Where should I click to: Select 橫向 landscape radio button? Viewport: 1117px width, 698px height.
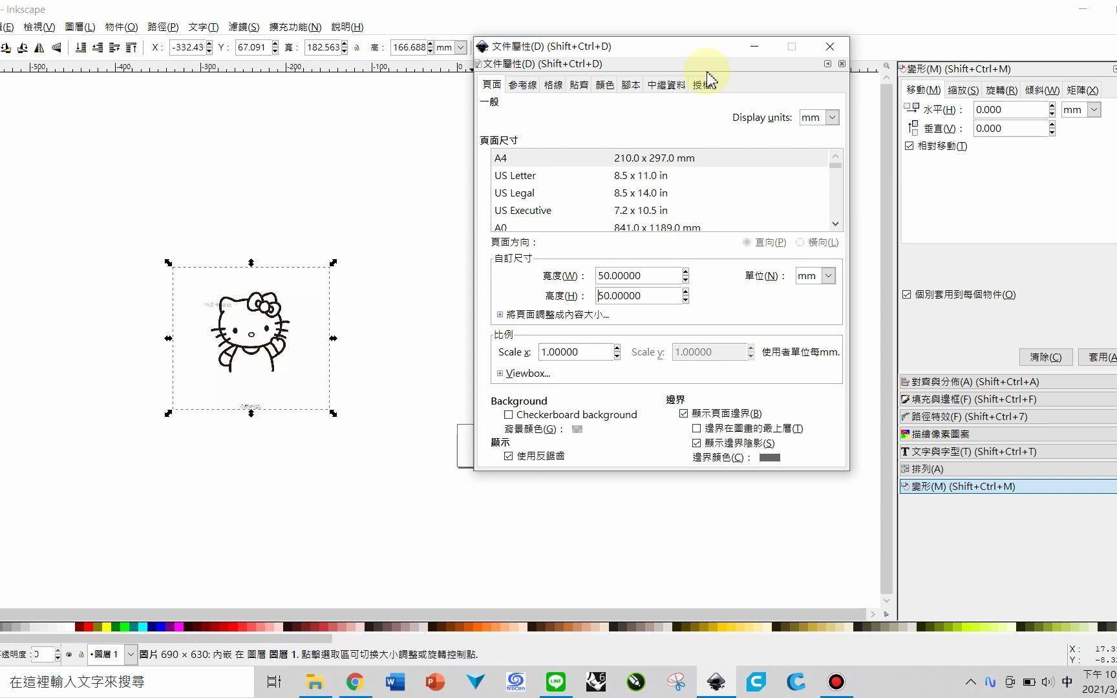pos(800,242)
